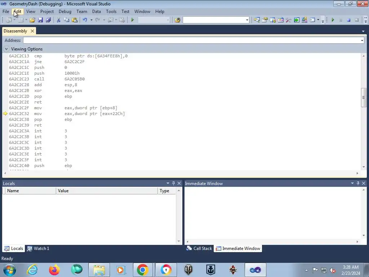Open the Find combo box dropdown

tap(247, 20)
